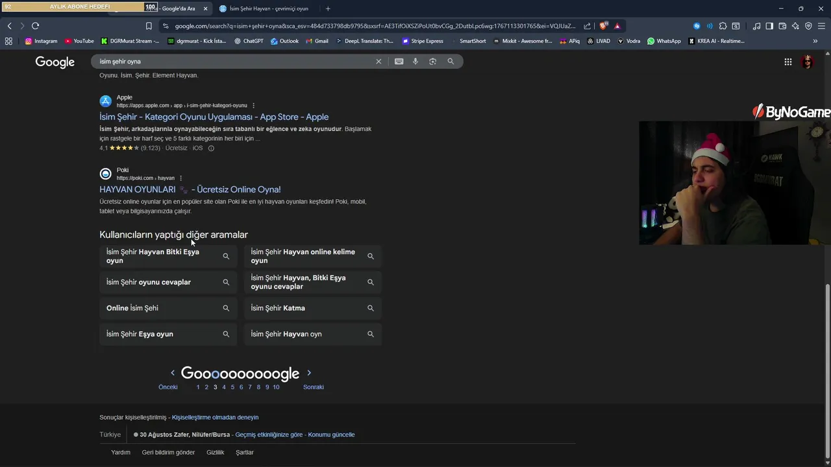Open the Gmail bookmark
Viewport: 831px width, 467px height.
316,41
